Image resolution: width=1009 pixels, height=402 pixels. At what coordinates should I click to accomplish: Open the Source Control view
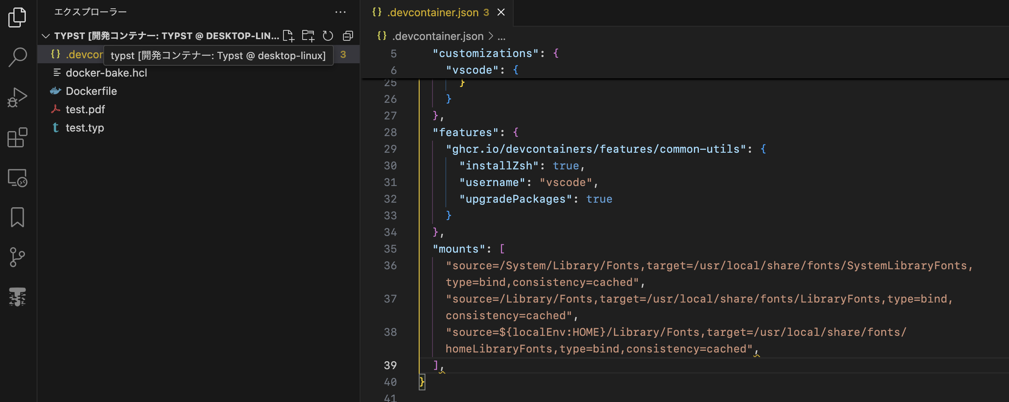[17, 257]
